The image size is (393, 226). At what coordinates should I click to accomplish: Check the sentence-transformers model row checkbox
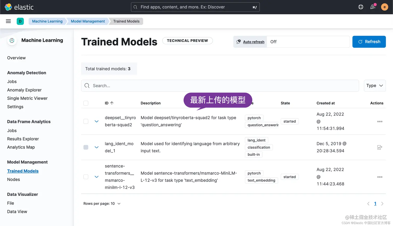pyautogui.click(x=86, y=177)
